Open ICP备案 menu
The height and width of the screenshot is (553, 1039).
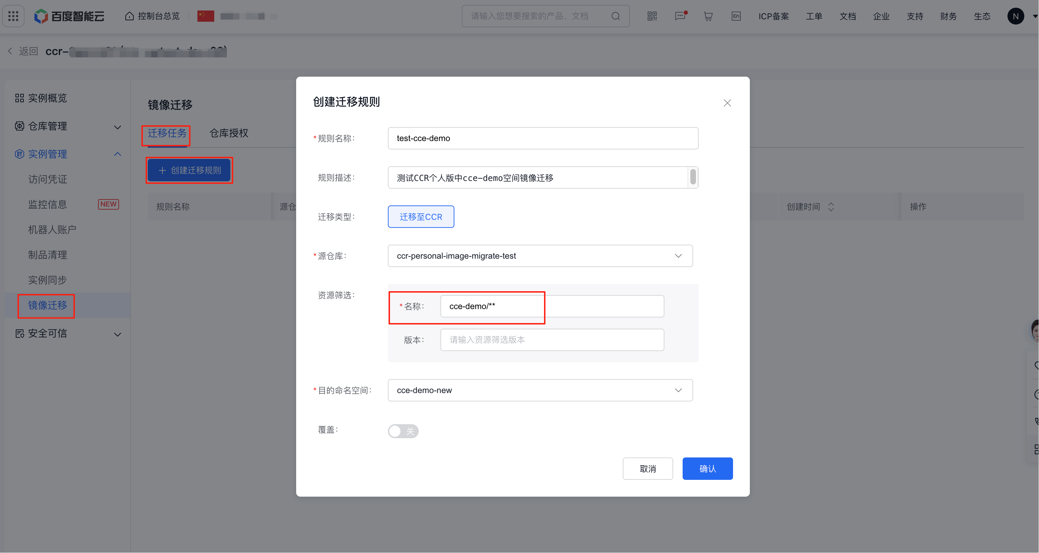[x=774, y=16]
